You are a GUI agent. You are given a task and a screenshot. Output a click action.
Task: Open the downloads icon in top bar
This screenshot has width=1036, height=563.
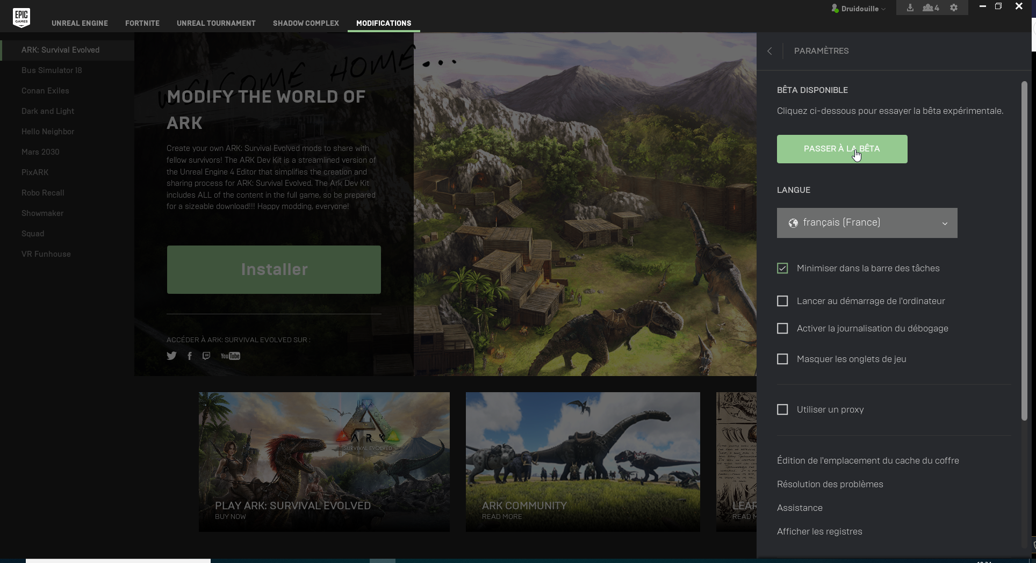point(910,8)
